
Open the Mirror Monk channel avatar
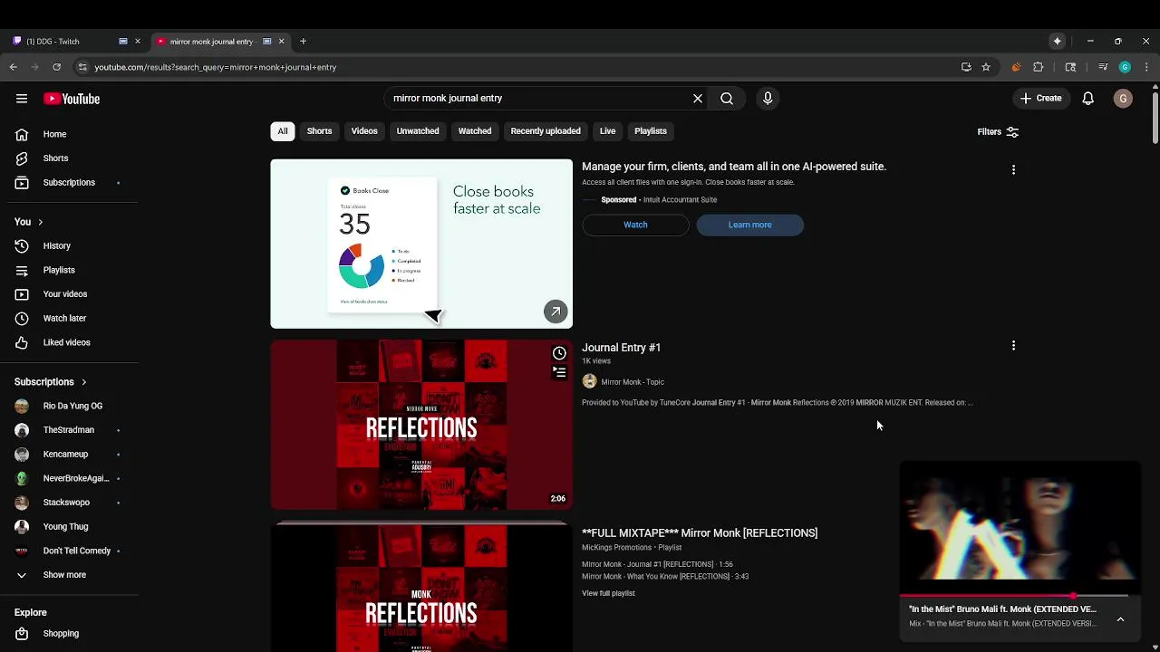click(590, 382)
